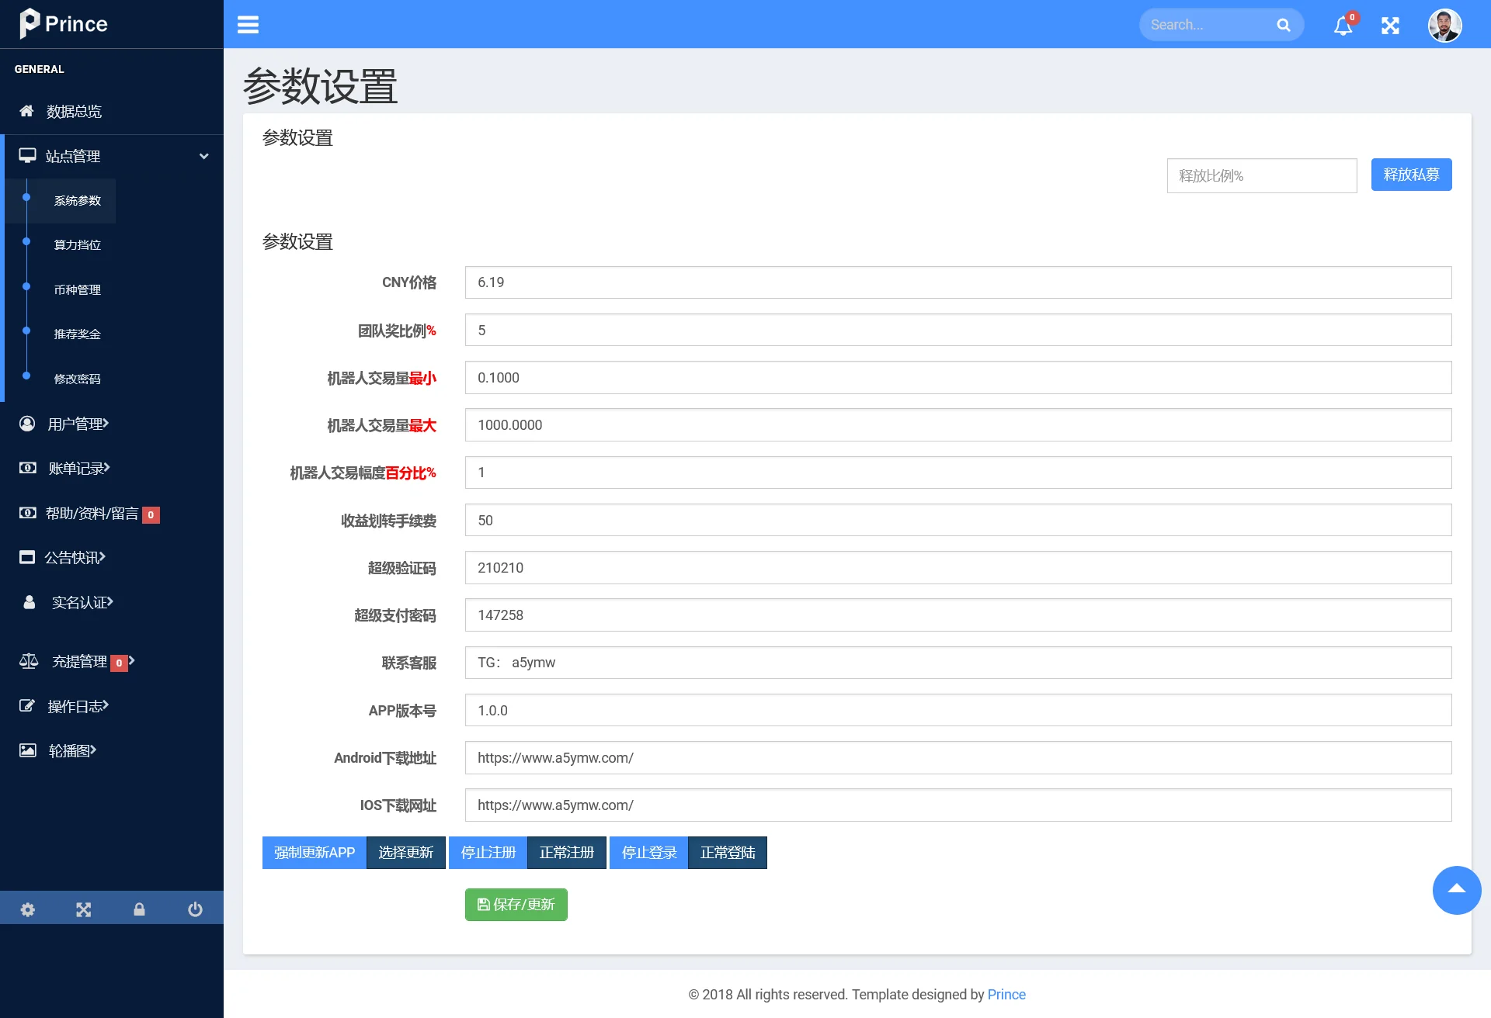This screenshot has height=1018, width=1491.
Task: Select the 强制更新APP option button
Action: (x=314, y=853)
